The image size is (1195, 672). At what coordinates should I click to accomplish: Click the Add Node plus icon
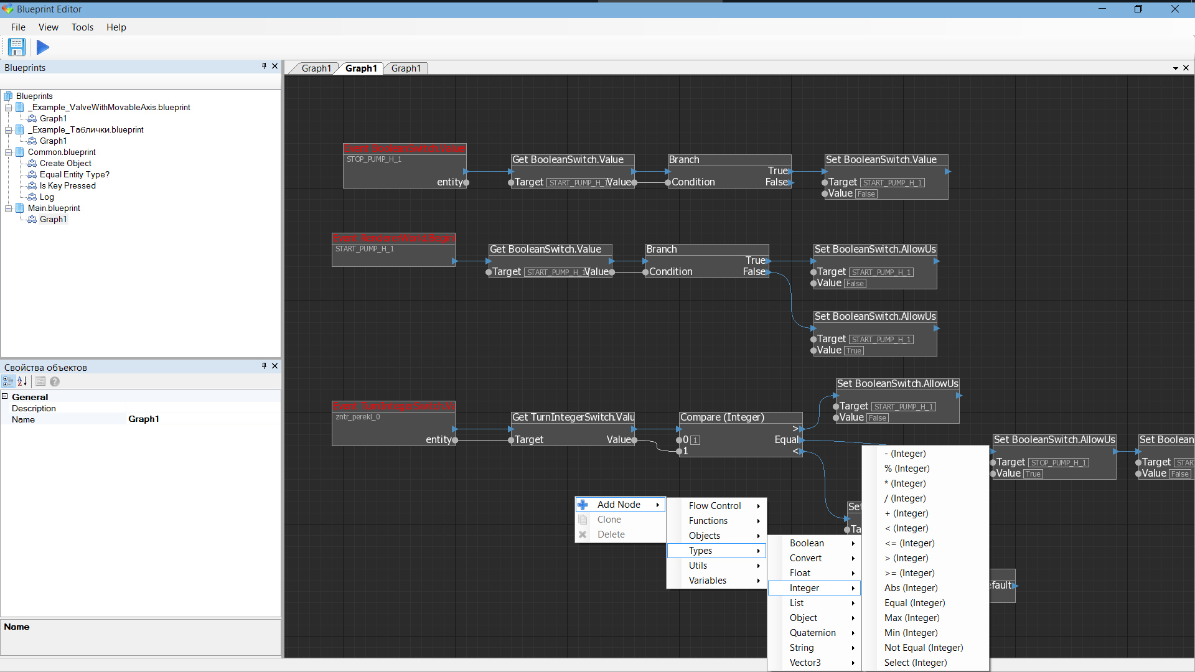click(x=583, y=505)
